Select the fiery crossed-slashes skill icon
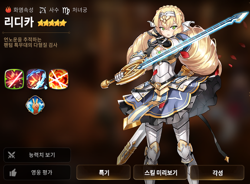The height and width of the screenshot is (184, 250). [58, 79]
